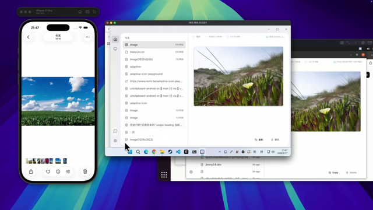The height and width of the screenshot is (210, 373).
Task: Click the chat bubble feedback icon in the sidebar
Action: [115, 131]
